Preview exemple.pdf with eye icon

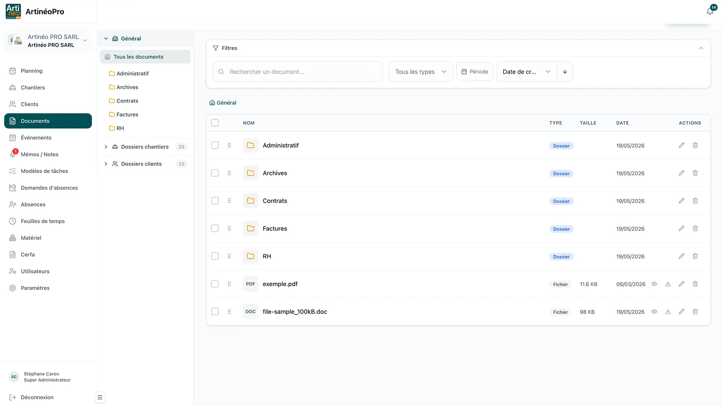[654, 284]
